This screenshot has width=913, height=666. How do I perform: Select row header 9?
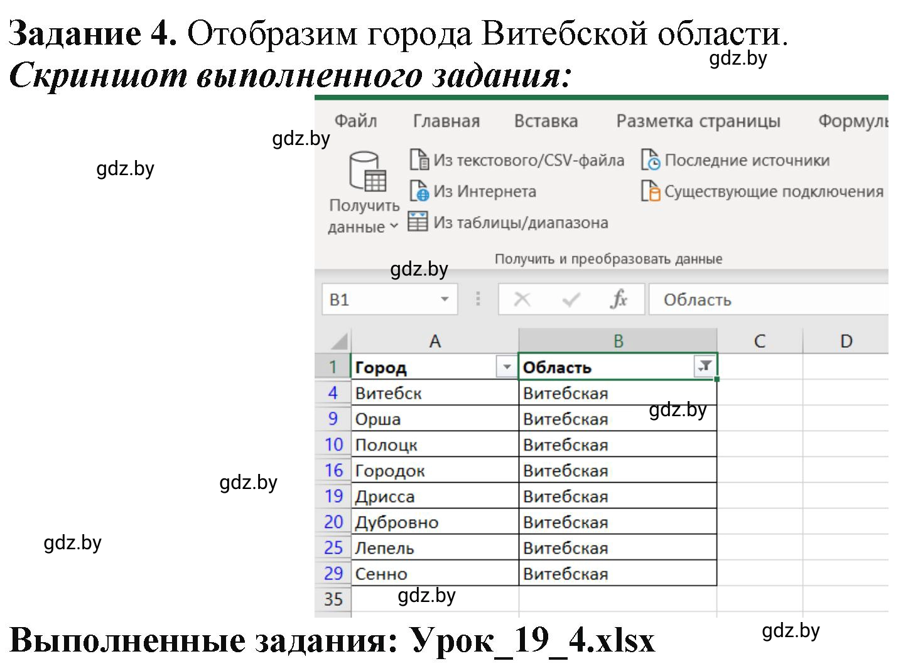tap(333, 419)
